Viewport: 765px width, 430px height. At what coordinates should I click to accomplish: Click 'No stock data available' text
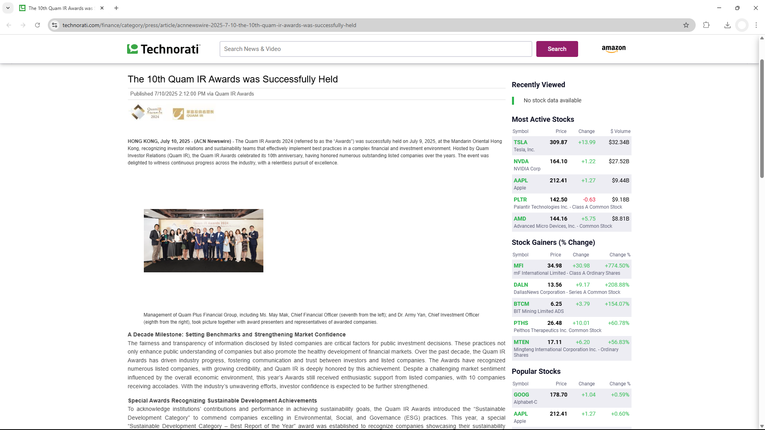552,100
